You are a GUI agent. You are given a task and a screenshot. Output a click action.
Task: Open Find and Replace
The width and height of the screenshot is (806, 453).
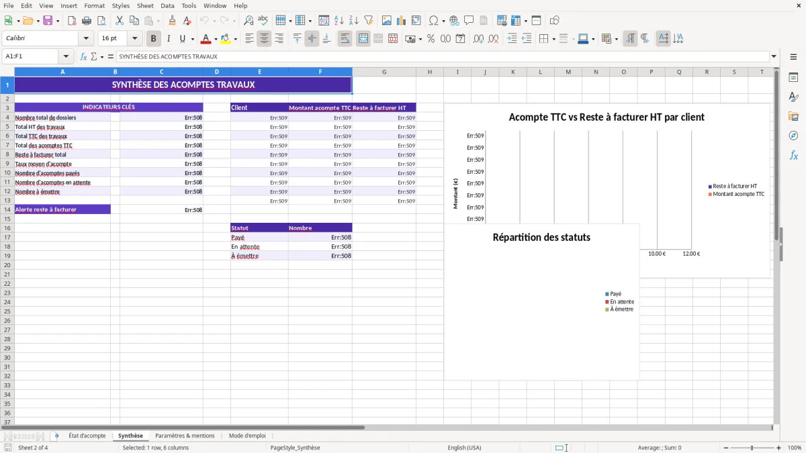249,21
